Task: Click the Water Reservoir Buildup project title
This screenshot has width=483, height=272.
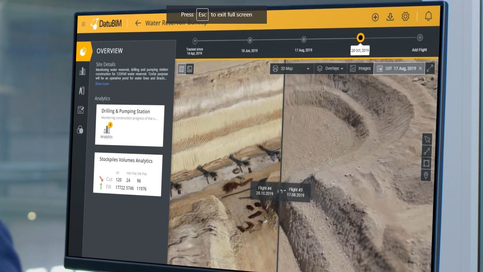Action: point(176,23)
